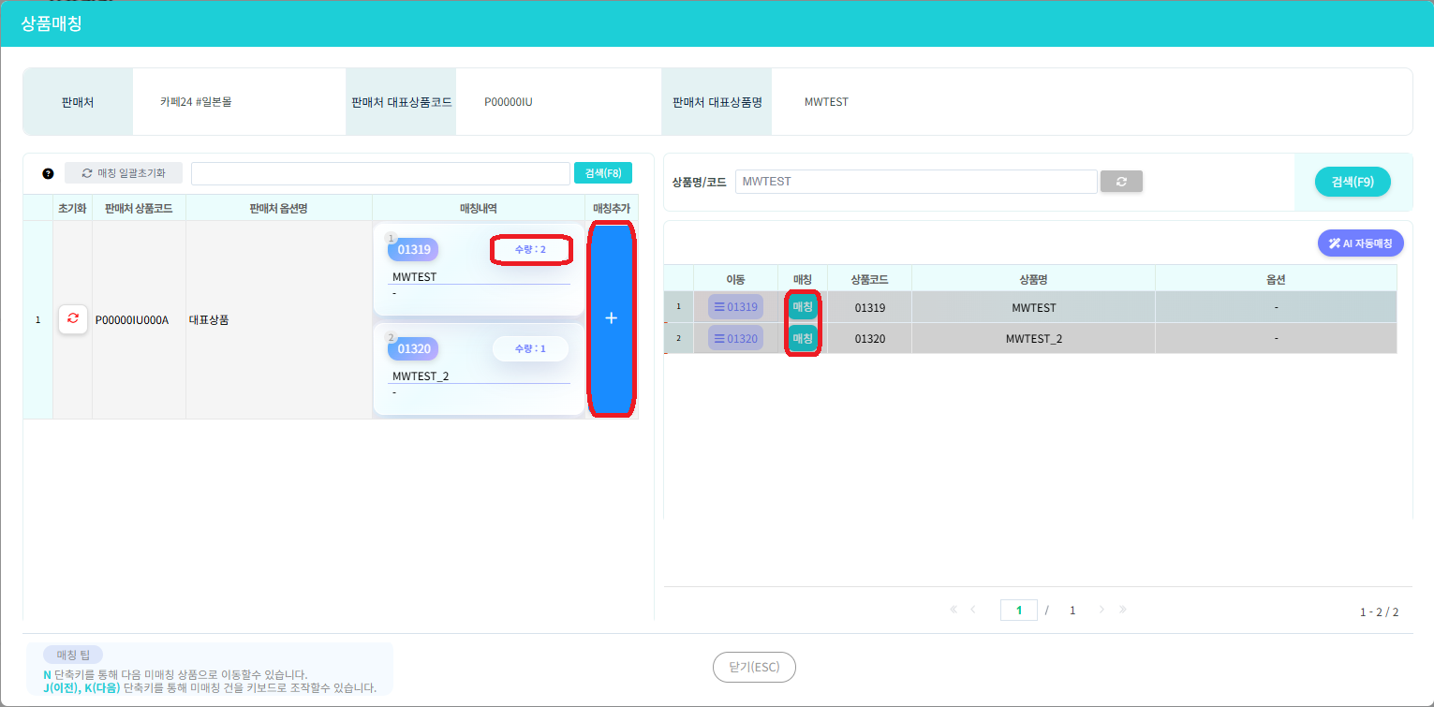The width and height of the screenshot is (1434, 707).
Task: Click the 이동 handle for 01320
Action: [x=735, y=338]
